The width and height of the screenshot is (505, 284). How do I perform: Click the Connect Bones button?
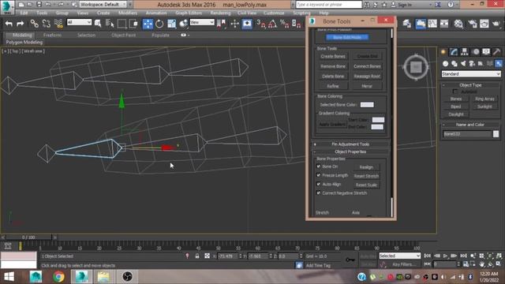[x=367, y=66]
